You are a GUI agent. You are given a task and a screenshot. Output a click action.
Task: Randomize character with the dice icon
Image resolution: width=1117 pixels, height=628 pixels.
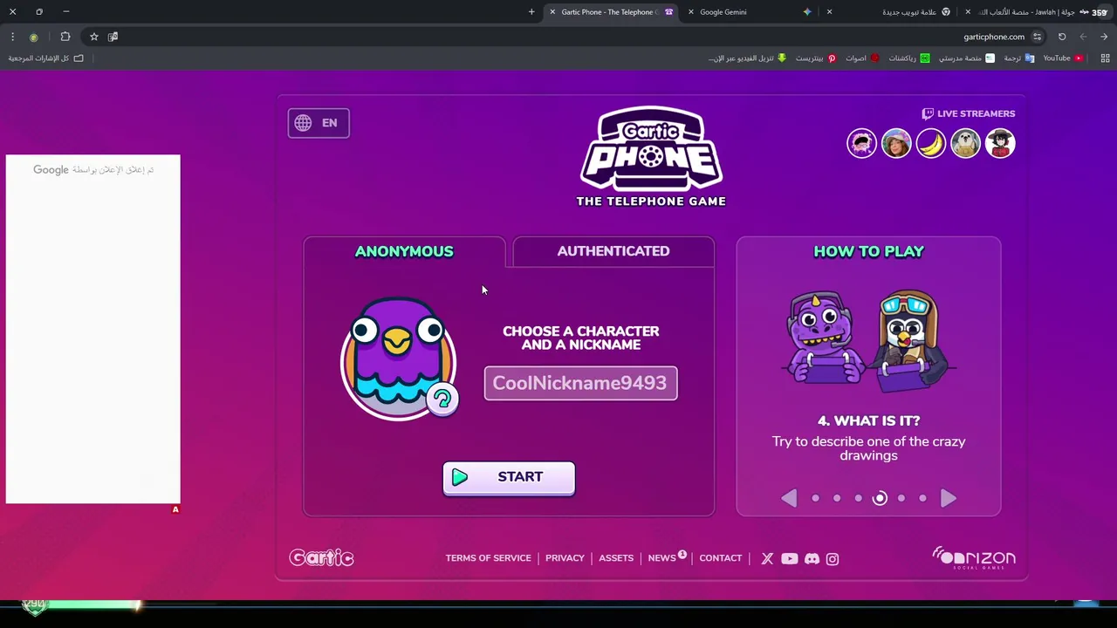pyautogui.click(x=442, y=400)
